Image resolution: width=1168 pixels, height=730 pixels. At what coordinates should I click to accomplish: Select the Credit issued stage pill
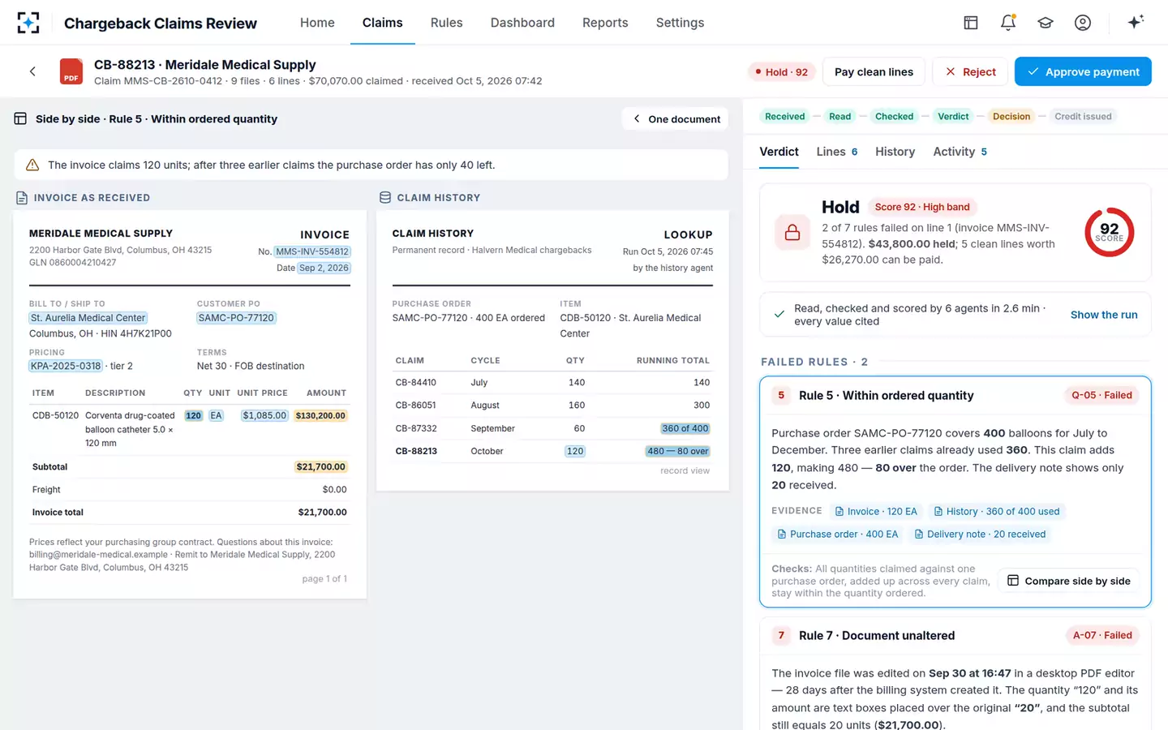1083,116
